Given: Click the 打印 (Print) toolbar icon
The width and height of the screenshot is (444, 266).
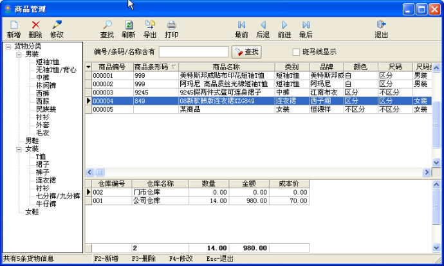Looking at the screenshot, I should 171,25.
